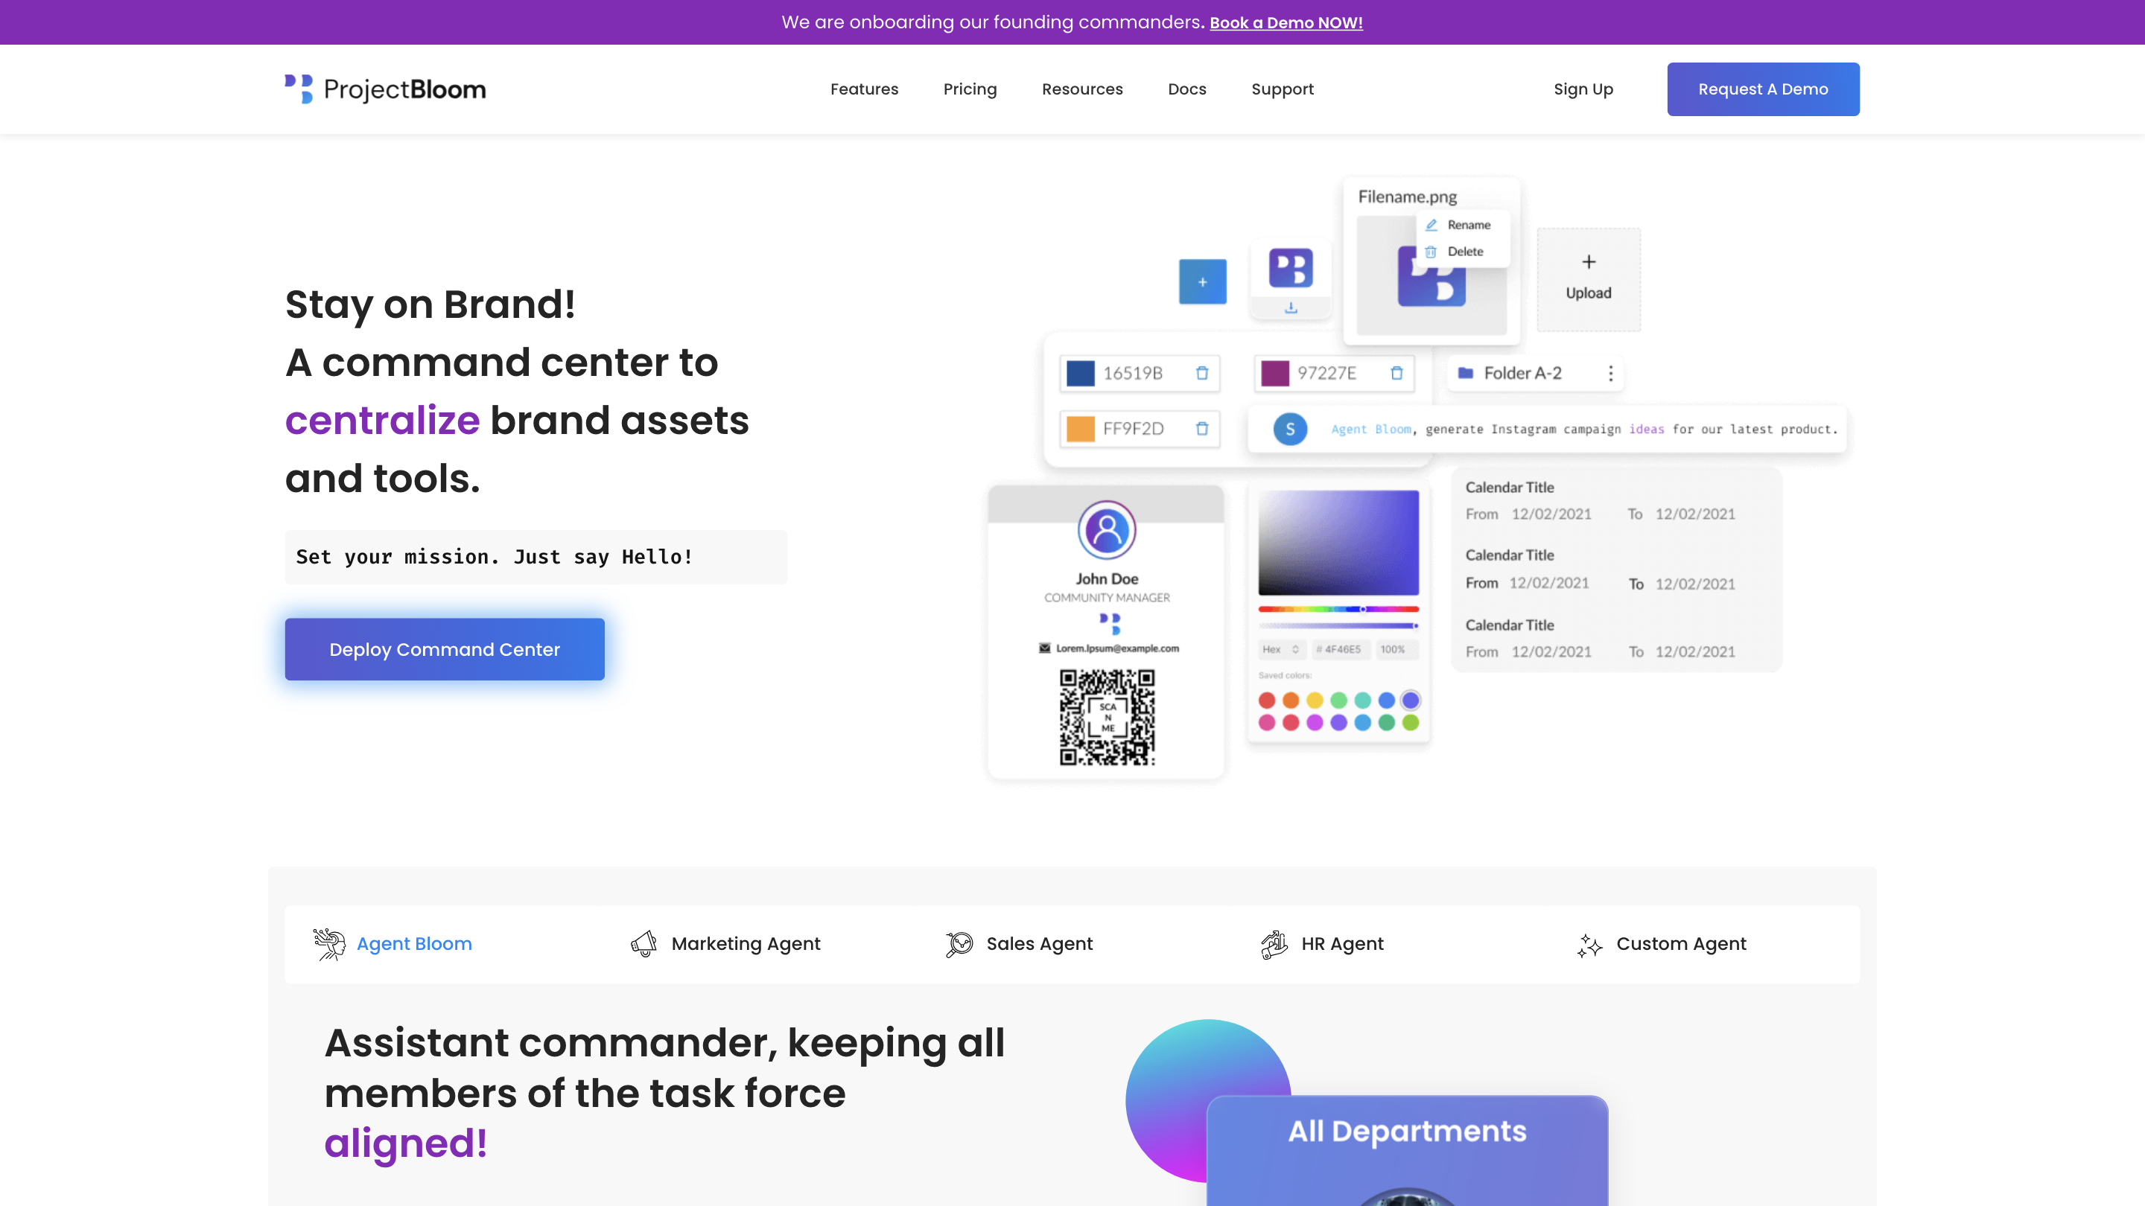2145x1206 pixels.
Task: Open the Pricing page from the navigation
Action: pyautogui.click(x=969, y=89)
